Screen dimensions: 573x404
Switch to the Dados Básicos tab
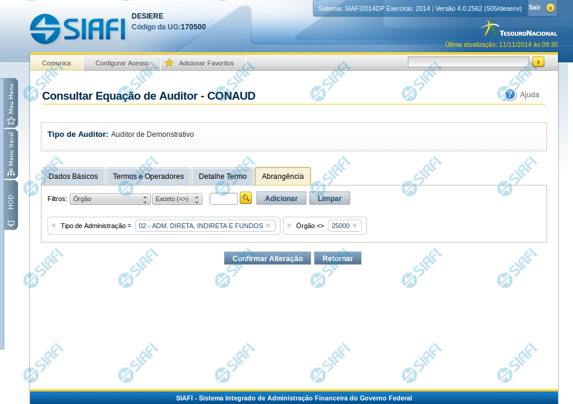pyautogui.click(x=73, y=176)
